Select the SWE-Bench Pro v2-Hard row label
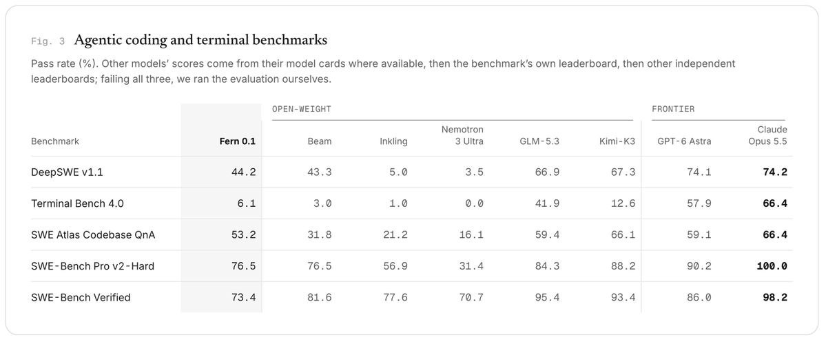The height and width of the screenshot is (342, 826). point(93,266)
